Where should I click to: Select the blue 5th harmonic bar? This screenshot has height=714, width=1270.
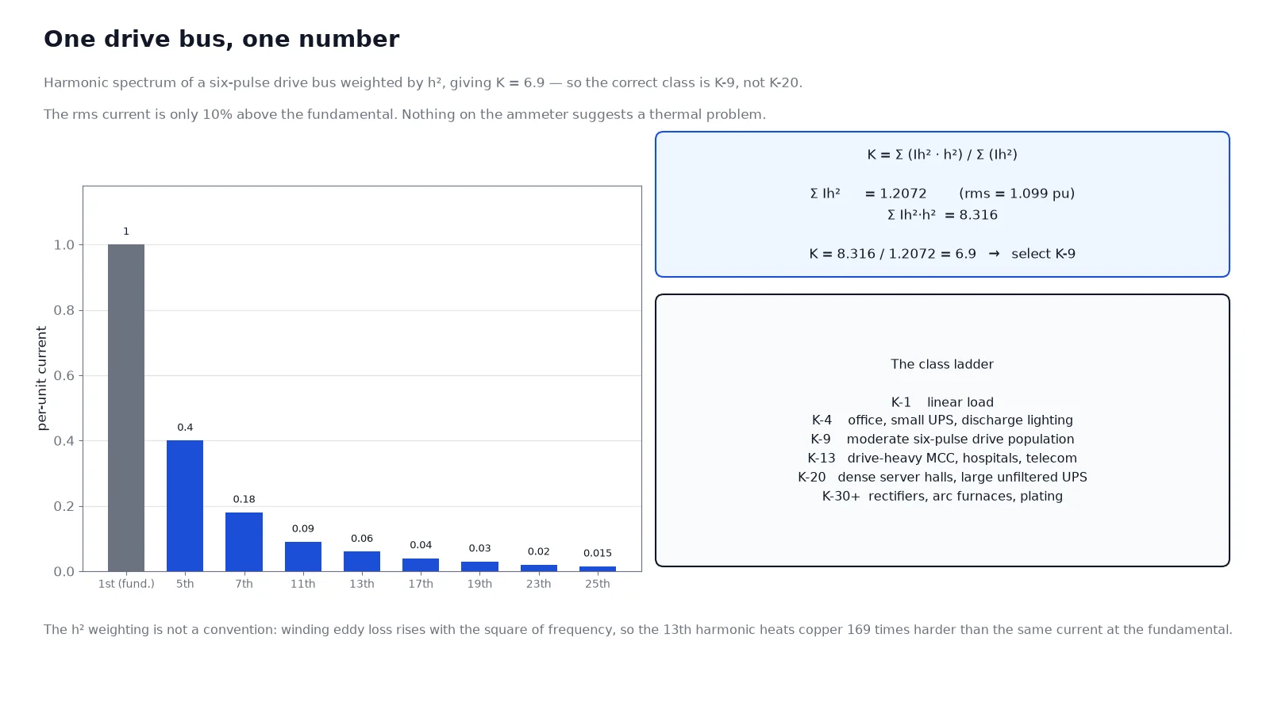(185, 505)
